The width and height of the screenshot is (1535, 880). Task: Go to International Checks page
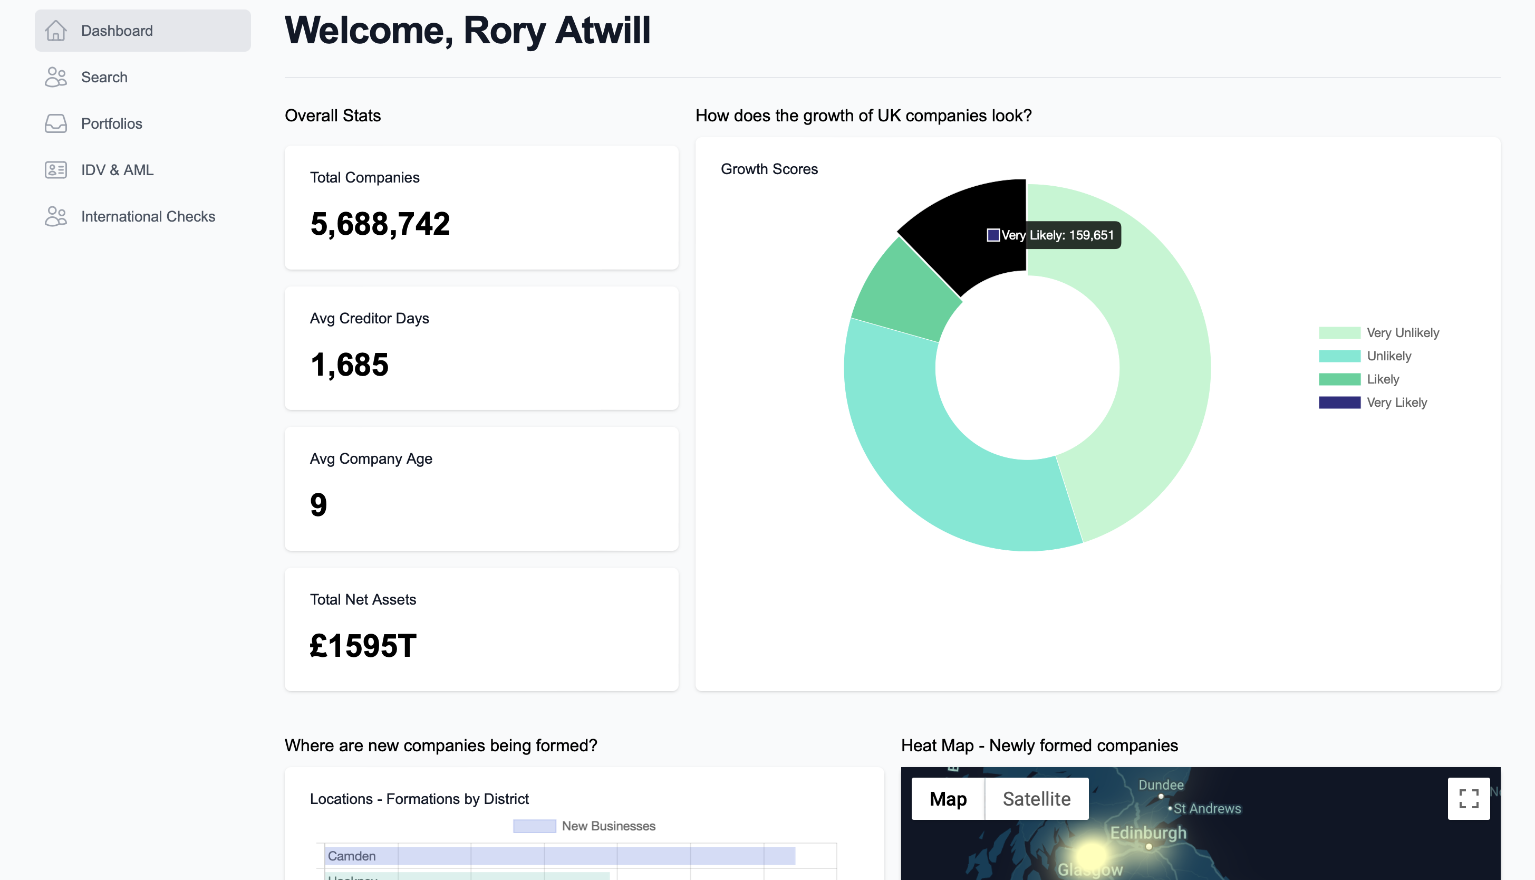coord(148,216)
